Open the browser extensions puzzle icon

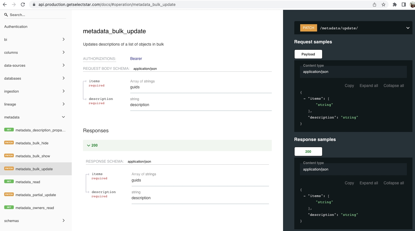click(x=394, y=5)
